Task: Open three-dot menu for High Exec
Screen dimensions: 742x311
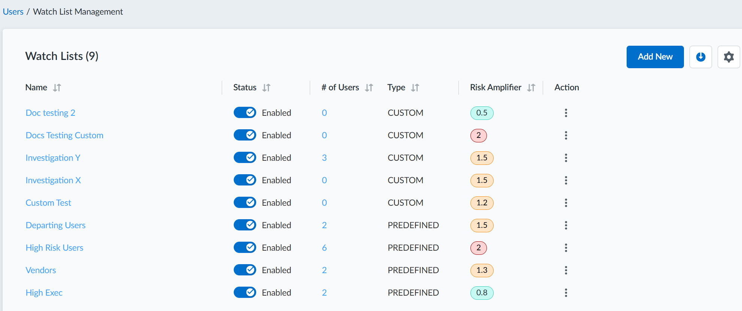Action: coord(566,293)
